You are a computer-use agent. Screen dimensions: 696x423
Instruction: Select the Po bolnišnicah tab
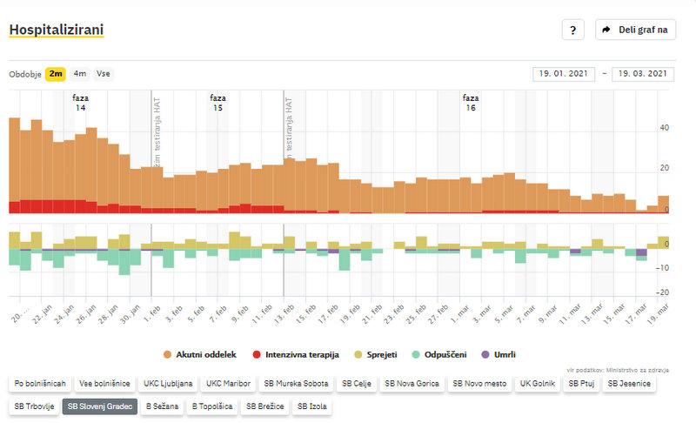point(38,383)
